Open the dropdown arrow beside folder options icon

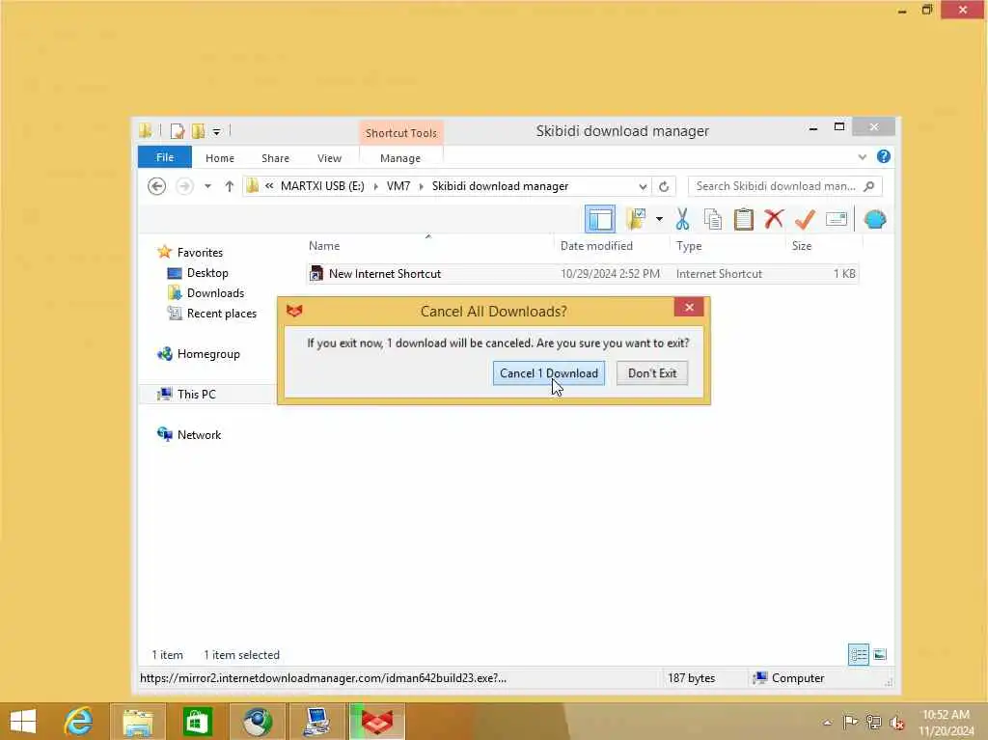(x=659, y=219)
